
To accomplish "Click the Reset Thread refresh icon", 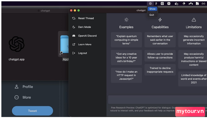I will [x=74, y=18].
